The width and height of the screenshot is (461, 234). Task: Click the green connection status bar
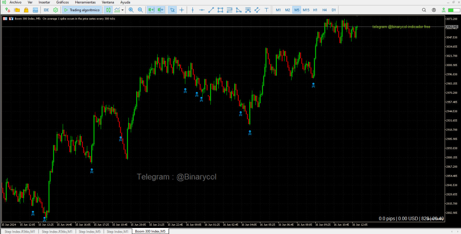(x=453, y=10)
